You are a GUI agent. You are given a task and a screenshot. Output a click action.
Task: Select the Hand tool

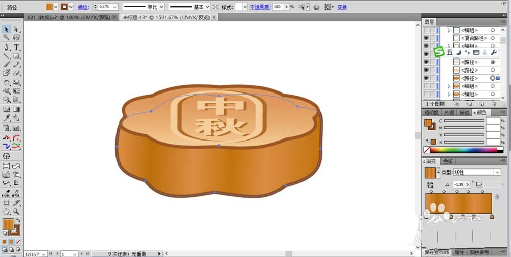click(x=6, y=212)
